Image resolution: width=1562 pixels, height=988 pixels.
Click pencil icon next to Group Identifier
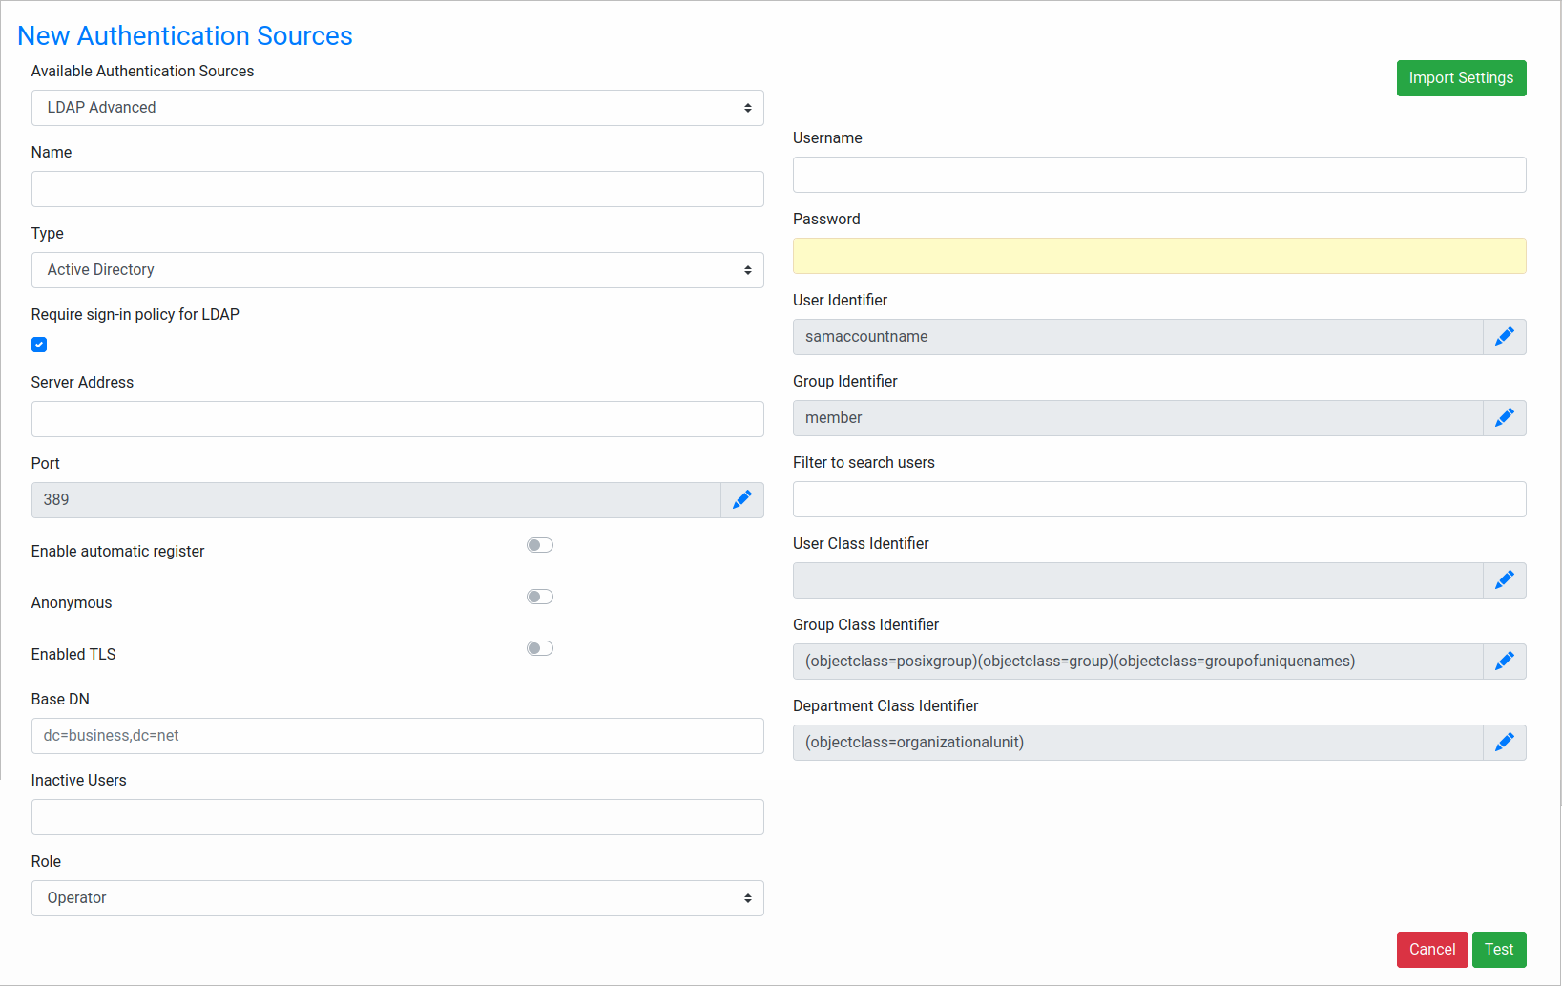pos(1504,418)
